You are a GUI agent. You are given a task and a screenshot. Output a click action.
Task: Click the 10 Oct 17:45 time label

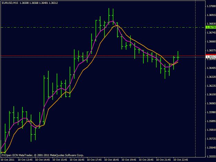[x=94, y=160]
